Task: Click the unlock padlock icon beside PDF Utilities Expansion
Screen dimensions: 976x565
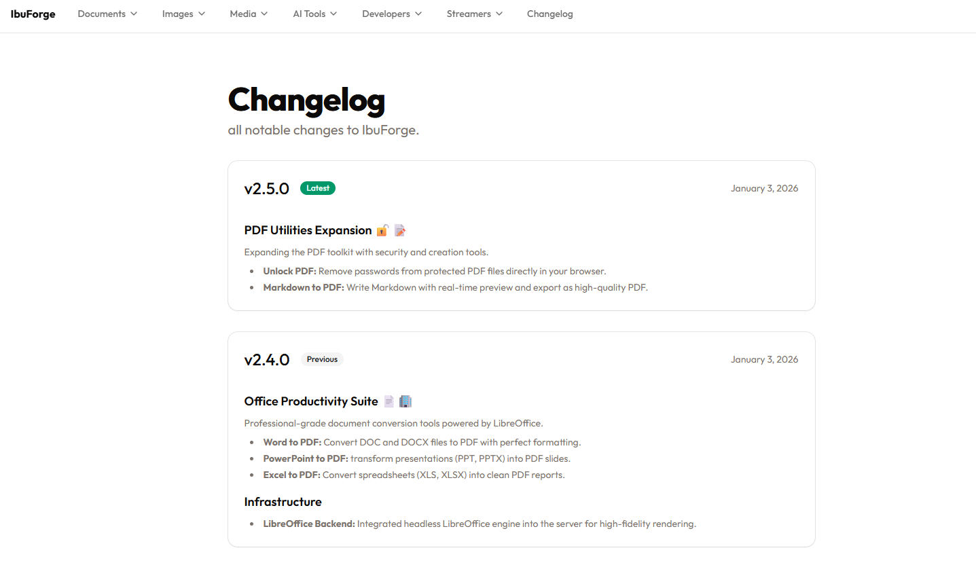Action: 382,230
